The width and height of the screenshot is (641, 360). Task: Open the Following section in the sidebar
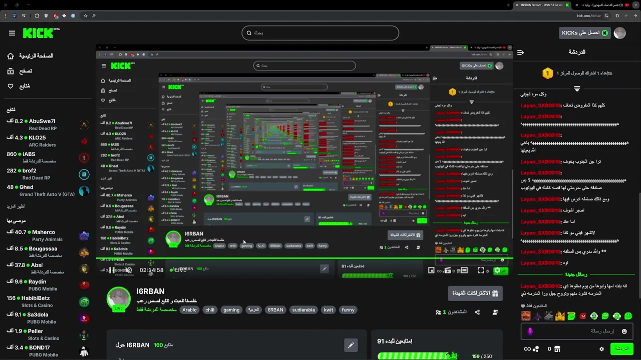25,86
